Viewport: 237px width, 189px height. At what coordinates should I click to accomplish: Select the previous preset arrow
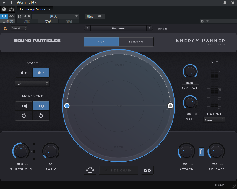(x=87, y=28)
